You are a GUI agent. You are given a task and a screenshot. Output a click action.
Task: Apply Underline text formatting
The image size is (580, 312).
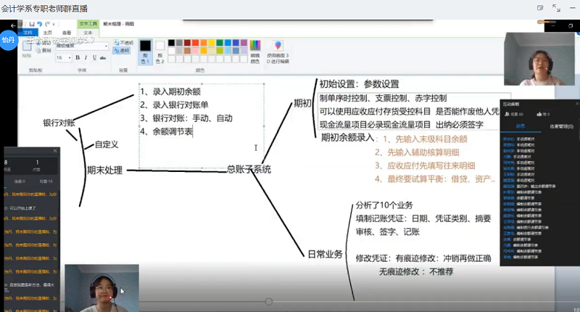tap(94, 57)
